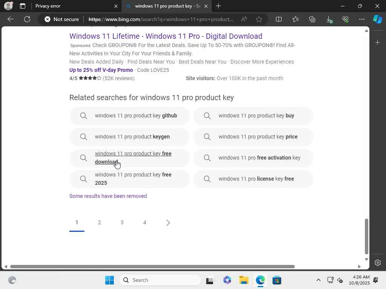
Task: Open the Tab actions menu icon
Action: click(x=22, y=6)
